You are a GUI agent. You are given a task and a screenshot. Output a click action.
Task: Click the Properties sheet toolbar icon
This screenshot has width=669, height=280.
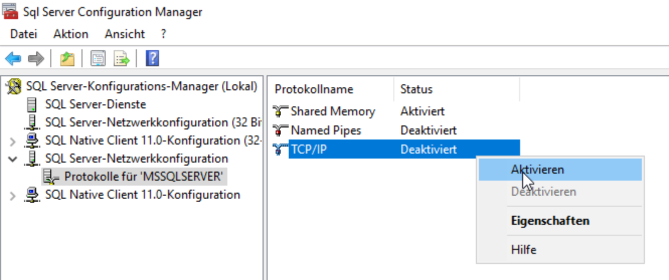[x=98, y=59]
